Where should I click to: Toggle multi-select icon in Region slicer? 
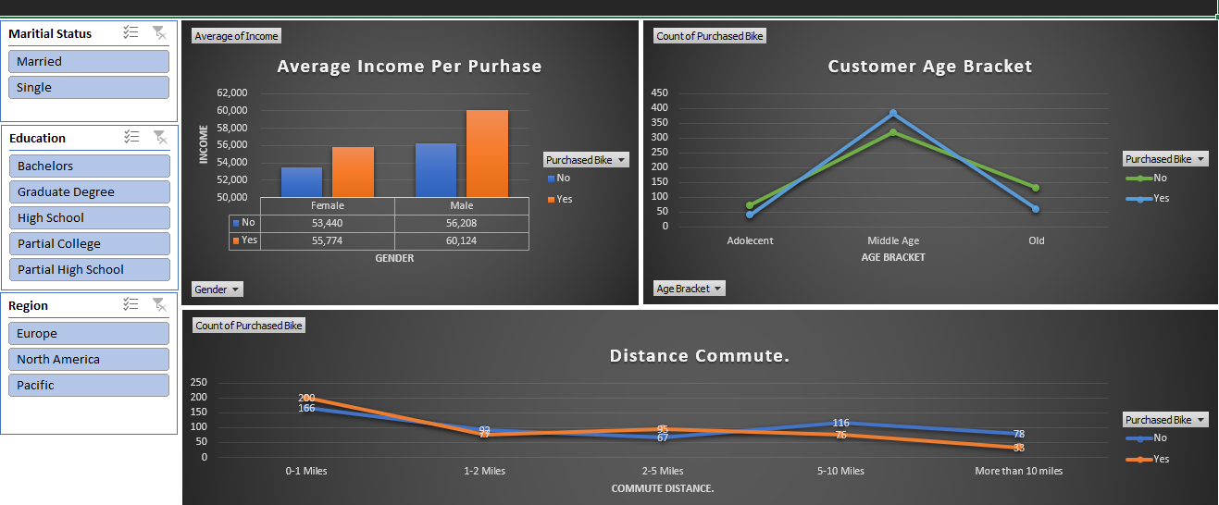click(131, 304)
